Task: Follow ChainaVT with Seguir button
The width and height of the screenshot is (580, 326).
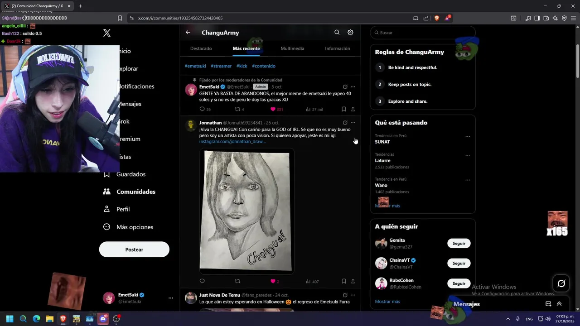Action: click(459, 263)
